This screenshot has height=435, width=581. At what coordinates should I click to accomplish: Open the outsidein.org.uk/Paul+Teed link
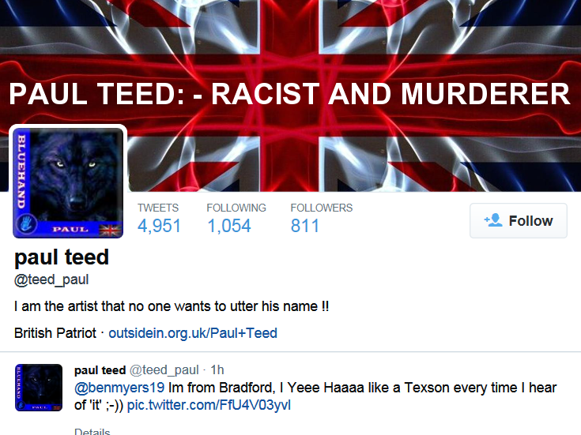[x=193, y=333]
